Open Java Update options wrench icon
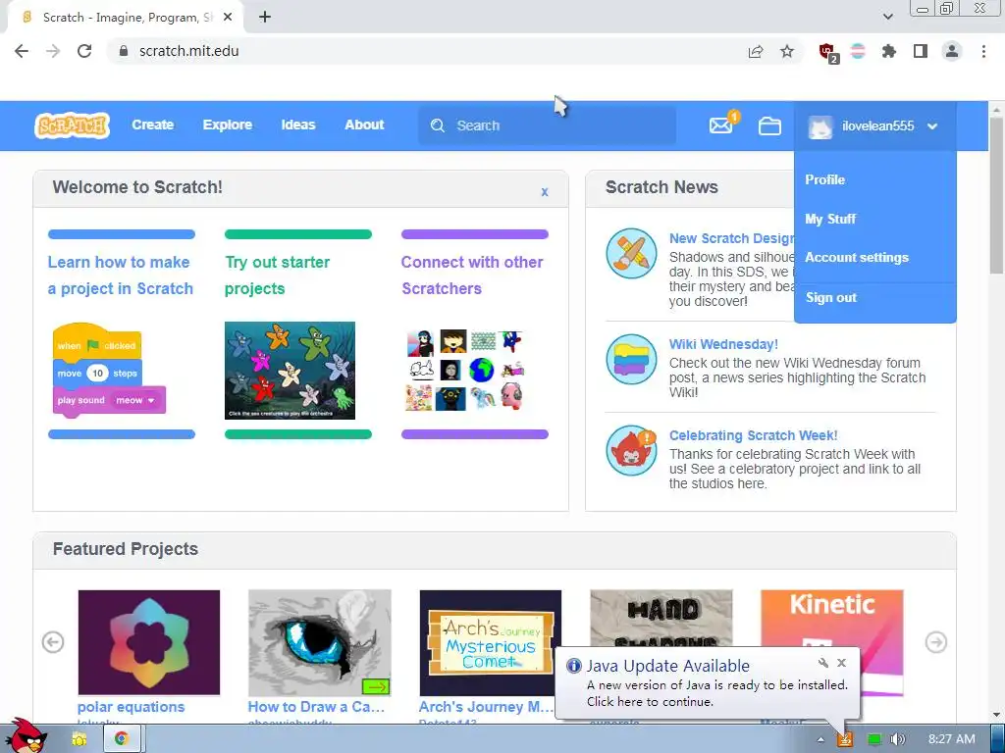1005x753 pixels. 823,663
